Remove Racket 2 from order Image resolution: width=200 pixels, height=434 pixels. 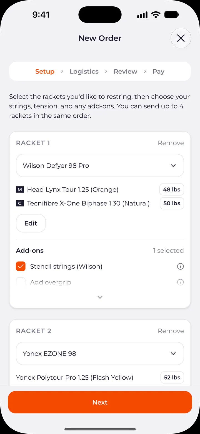171,331
